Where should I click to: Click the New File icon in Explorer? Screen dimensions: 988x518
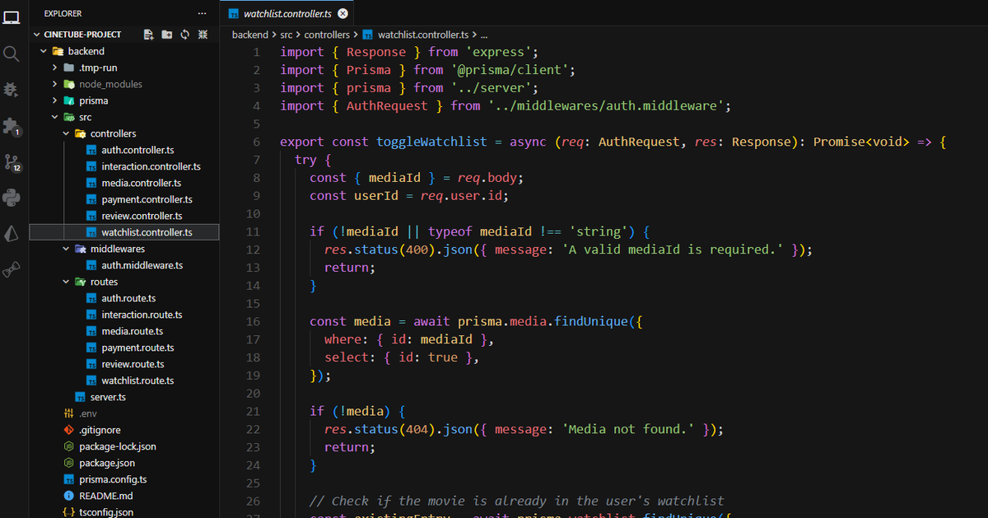pos(149,35)
